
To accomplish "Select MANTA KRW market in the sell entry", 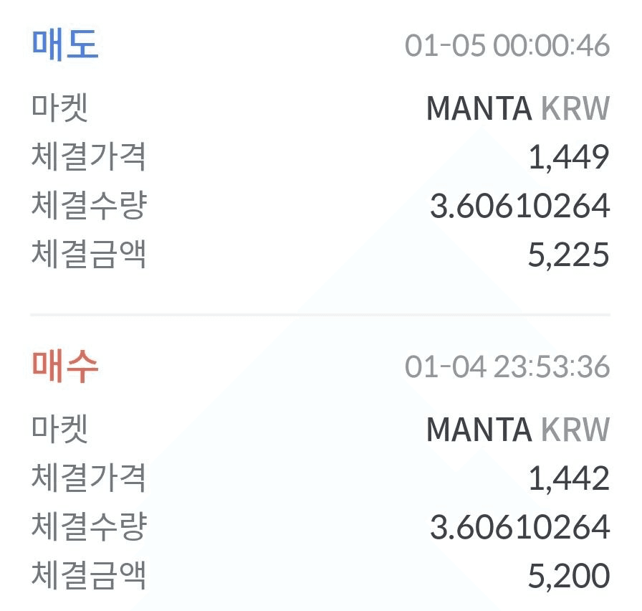I will (517, 109).
